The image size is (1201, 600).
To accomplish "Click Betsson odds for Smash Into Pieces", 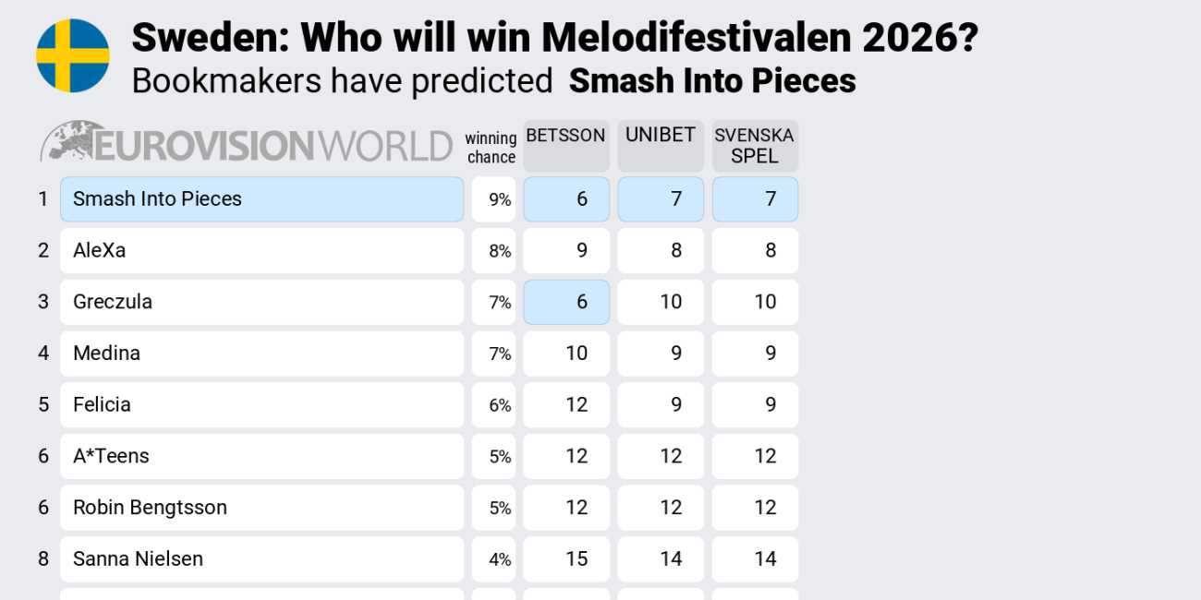I will point(566,199).
